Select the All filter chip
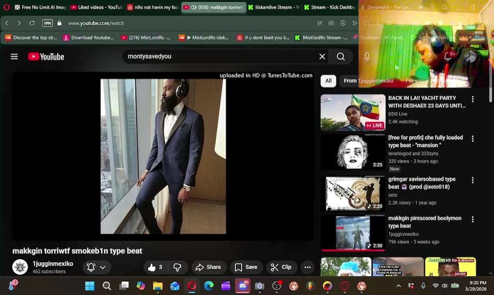 (328, 81)
